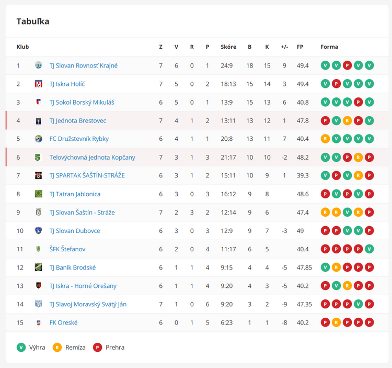Click TJ Slovan Dubovce blue shield crest
This screenshot has height=368, width=392.
(38, 230)
